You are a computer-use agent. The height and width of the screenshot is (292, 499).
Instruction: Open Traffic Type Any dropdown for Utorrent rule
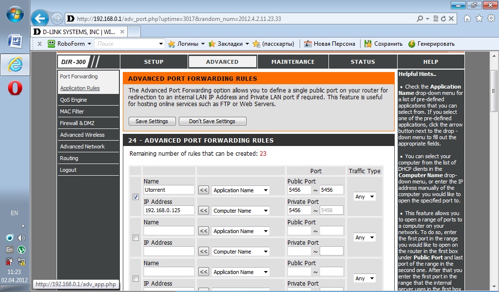[365, 197]
